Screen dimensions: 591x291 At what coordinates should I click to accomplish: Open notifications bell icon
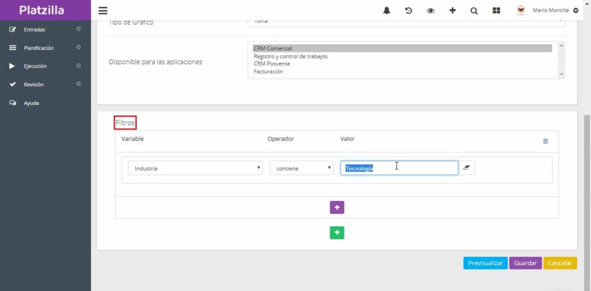click(x=387, y=10)
